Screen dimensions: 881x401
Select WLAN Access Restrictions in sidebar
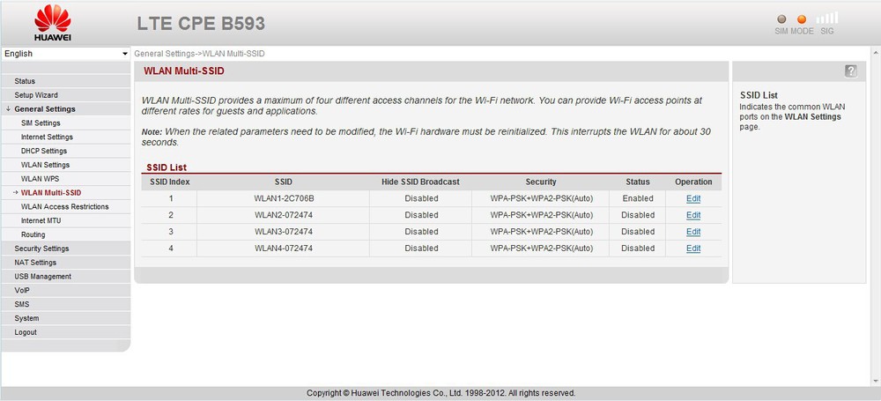click(x=65, y=206)
